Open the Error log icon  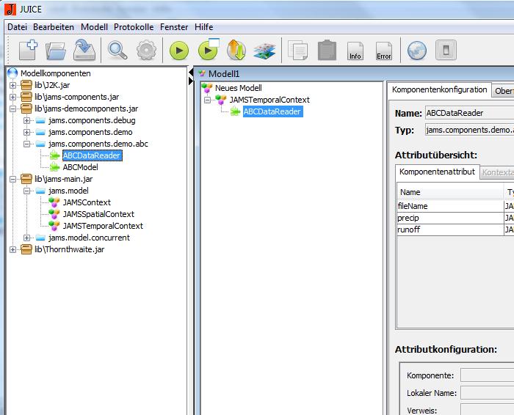383,51
